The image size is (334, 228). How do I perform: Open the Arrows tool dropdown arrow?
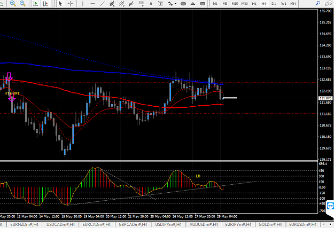(x=175, y=4)
